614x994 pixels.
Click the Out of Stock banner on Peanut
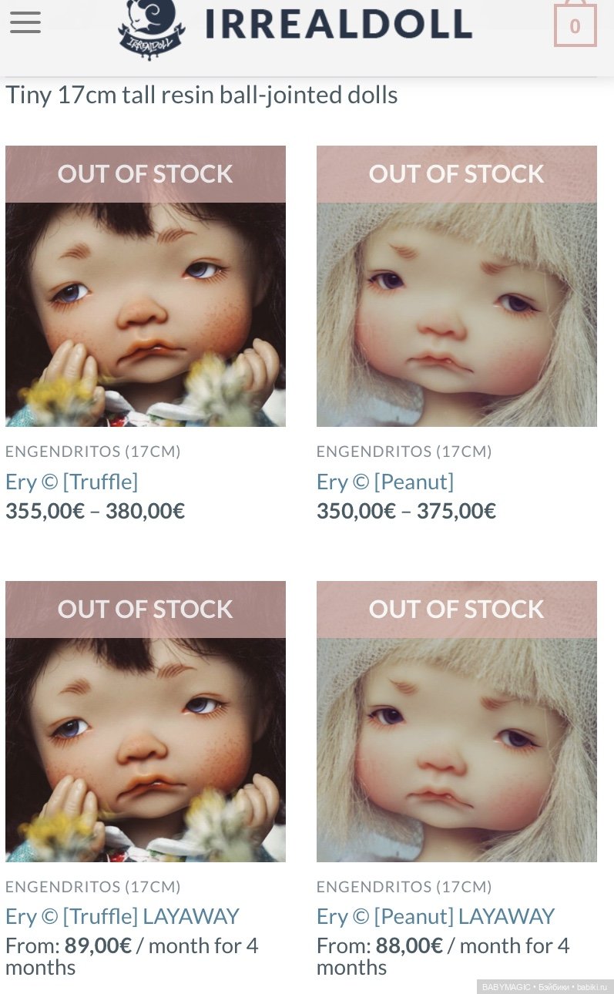point(457,174)
